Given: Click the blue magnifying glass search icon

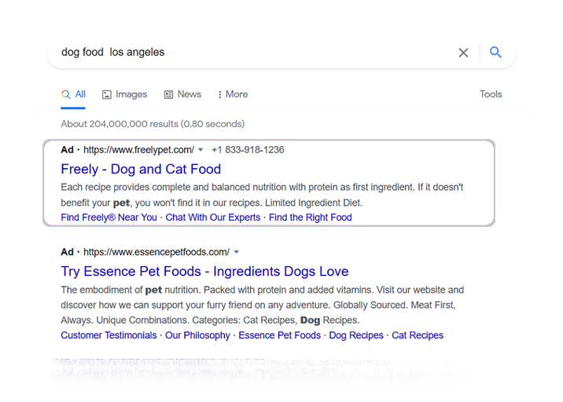Looking at the screenshot, I should point(495,53).
